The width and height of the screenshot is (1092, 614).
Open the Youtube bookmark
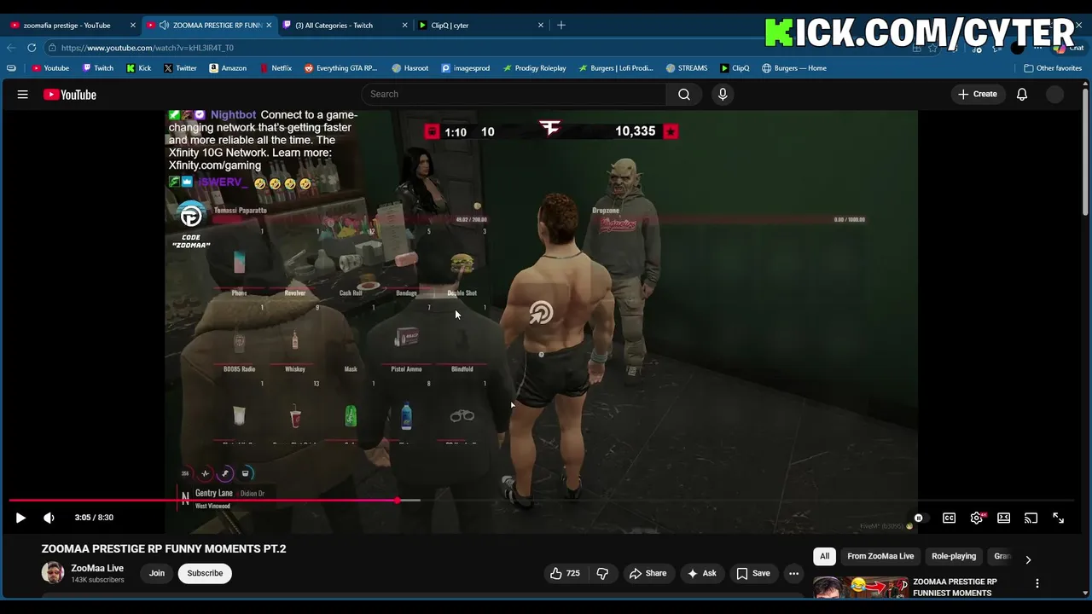pyautogui.click(x=50, y=68)
